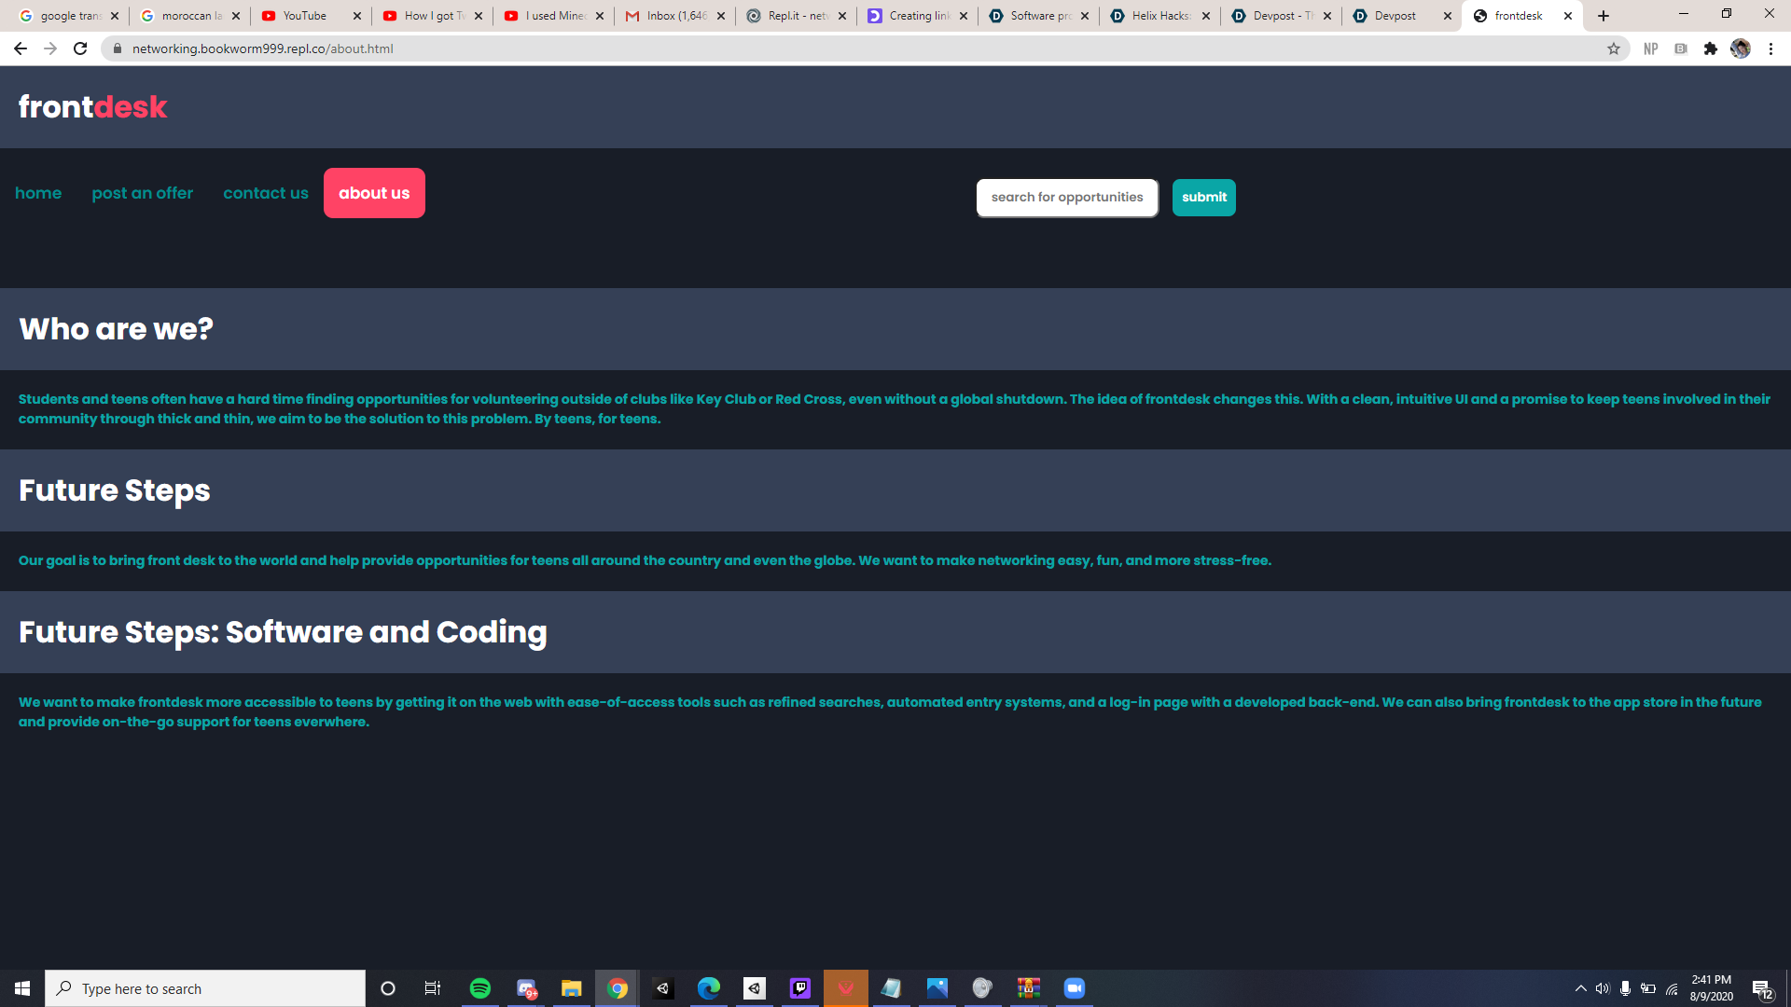Viewport: 1791px width, 1007px height.
Task: Click the submit search button
Action: coord(1203,197)
